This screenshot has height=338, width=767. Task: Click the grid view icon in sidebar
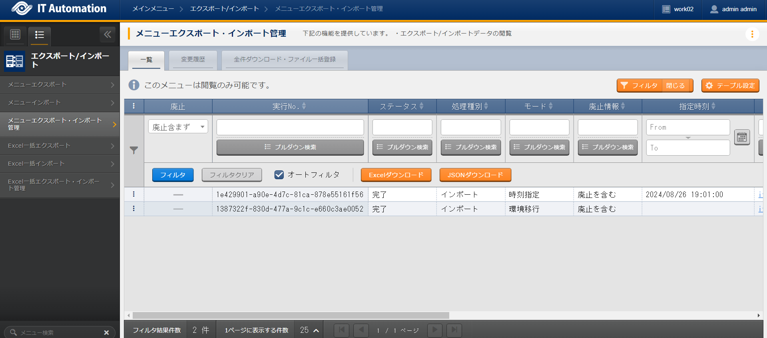tap(15, 35)
